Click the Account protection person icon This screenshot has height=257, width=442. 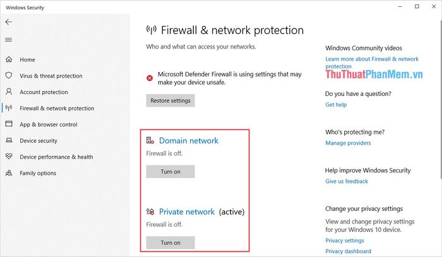pyautogui.click(x=9, y=92)
